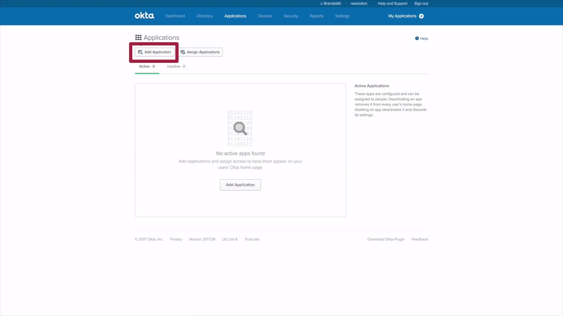This screenshot has height=316, width=563.
Task: Click © 2017 Okta, Inc. text
Action: coord(149,239)
